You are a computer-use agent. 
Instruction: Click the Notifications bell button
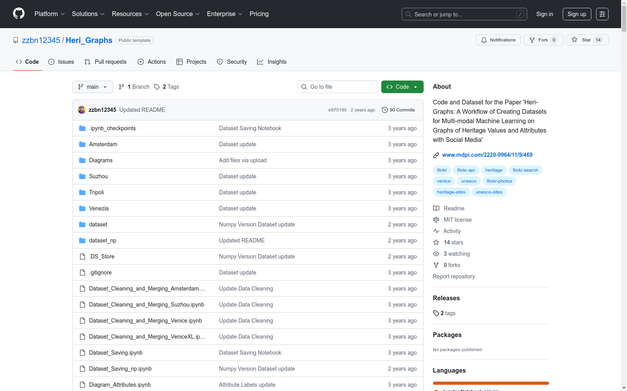coord(498,40)
